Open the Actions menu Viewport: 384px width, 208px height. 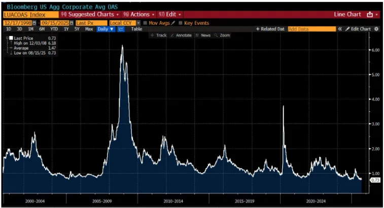point(139,14)
